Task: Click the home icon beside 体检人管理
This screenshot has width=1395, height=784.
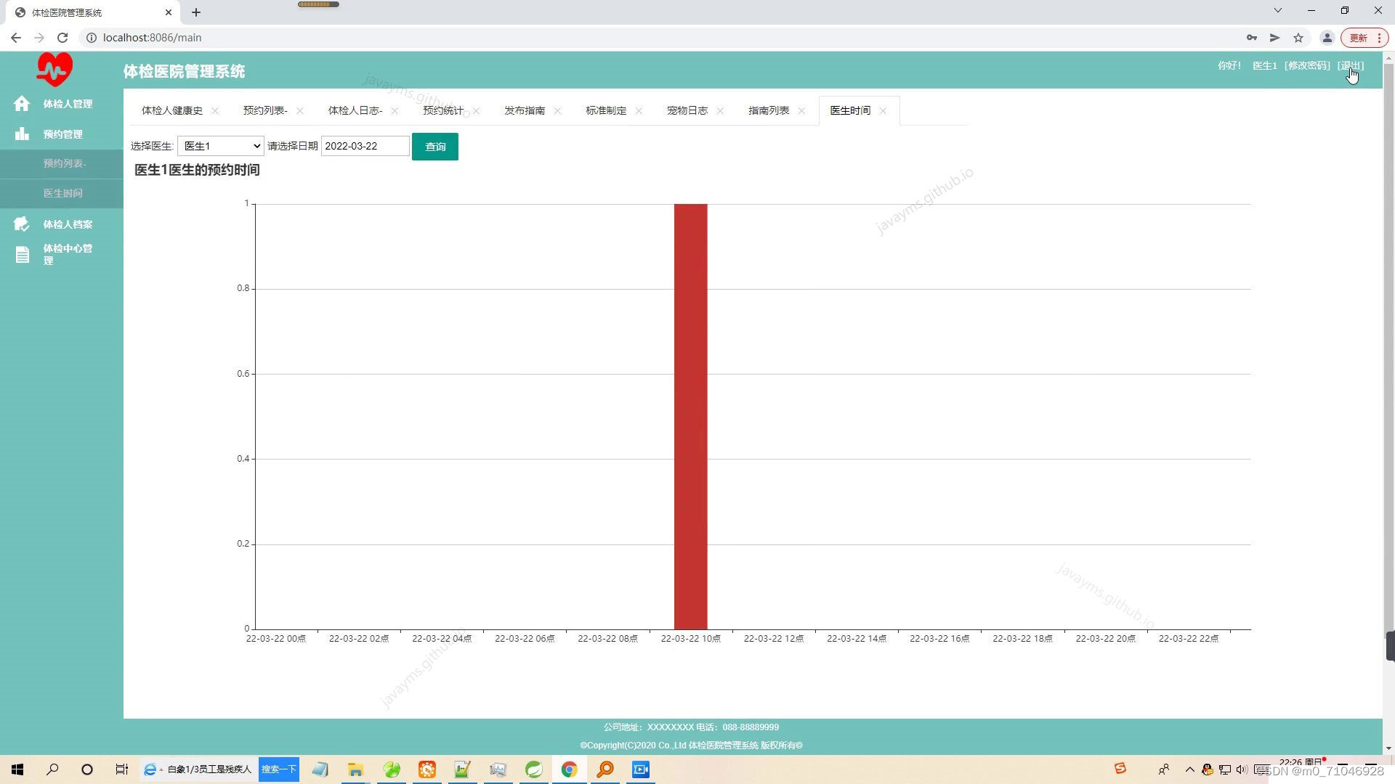Action: 22,104
